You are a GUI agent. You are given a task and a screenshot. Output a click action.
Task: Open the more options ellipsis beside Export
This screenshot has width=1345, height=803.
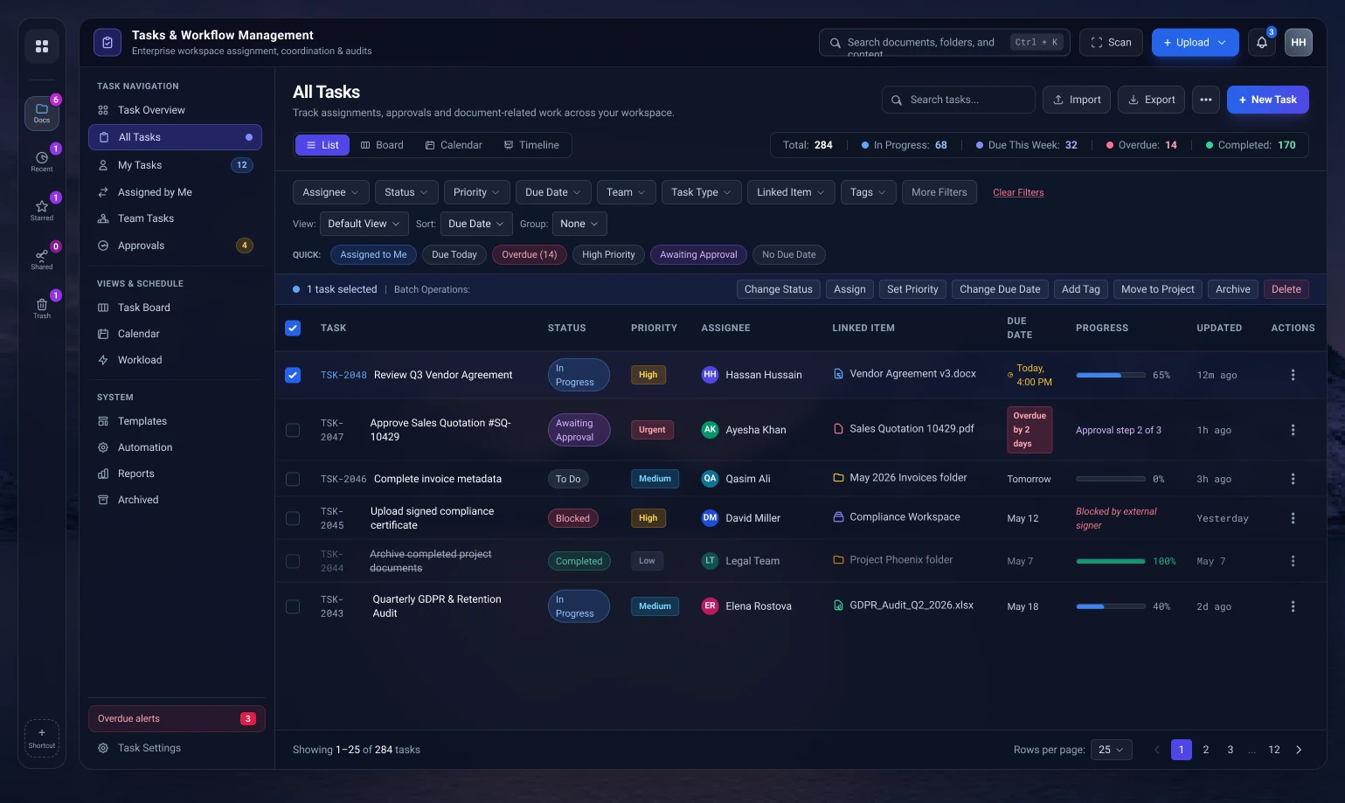click(1206, 100)
